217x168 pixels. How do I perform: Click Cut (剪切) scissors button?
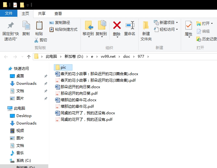click(x=41, y=40)
